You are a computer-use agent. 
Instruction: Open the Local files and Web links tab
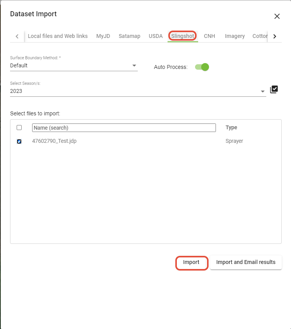click(58, 36)
